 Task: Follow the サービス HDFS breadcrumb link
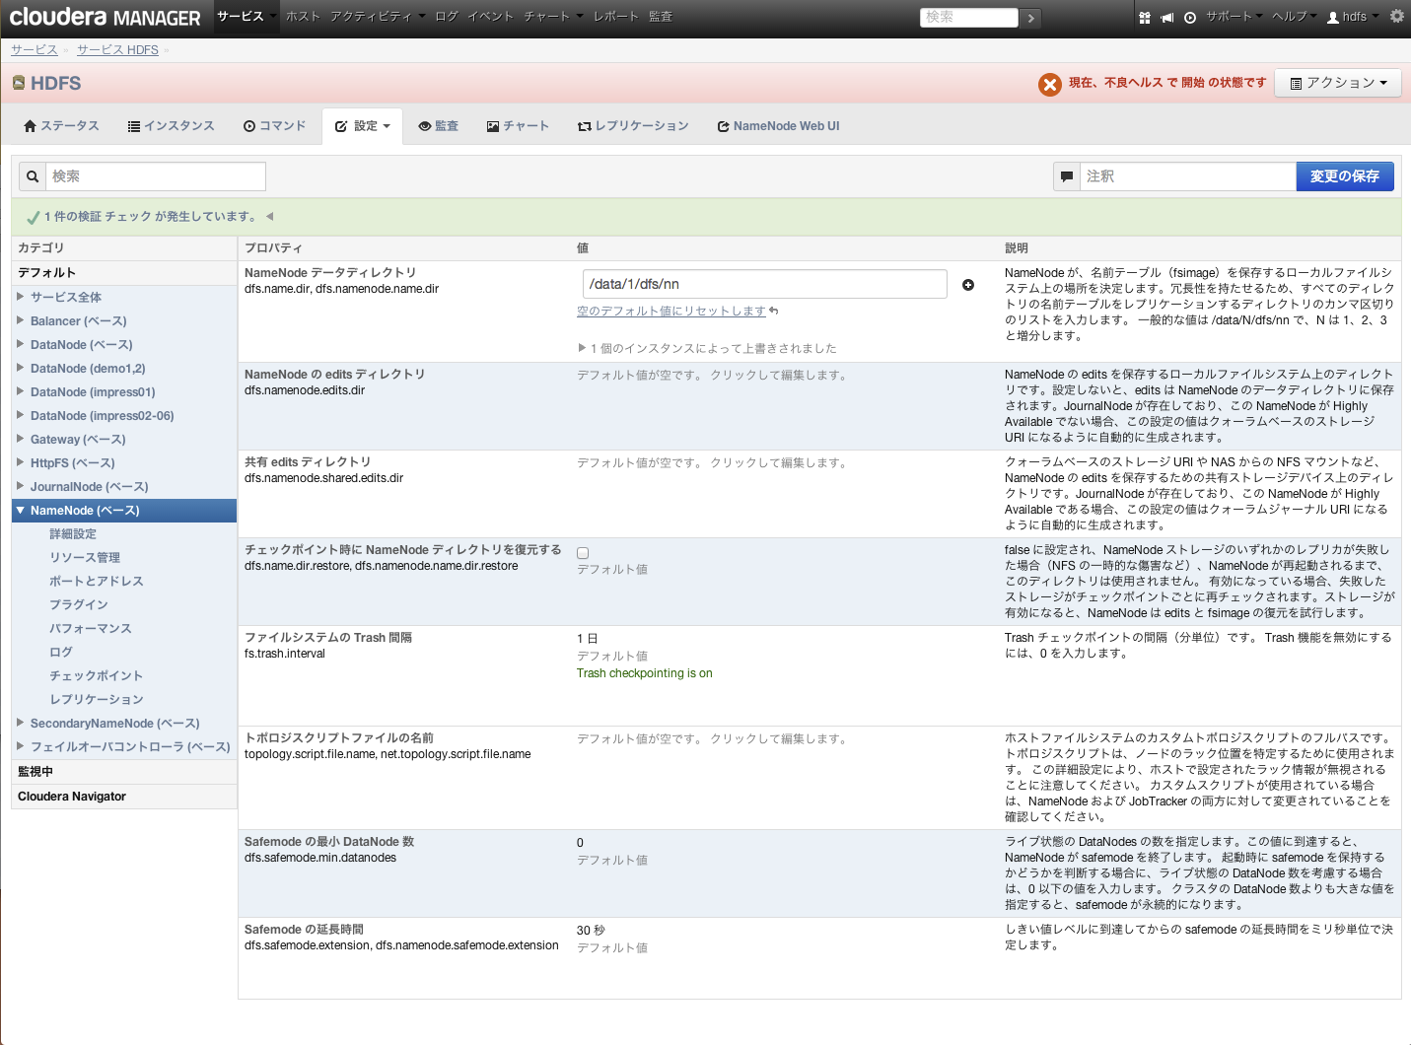(117, 50)
